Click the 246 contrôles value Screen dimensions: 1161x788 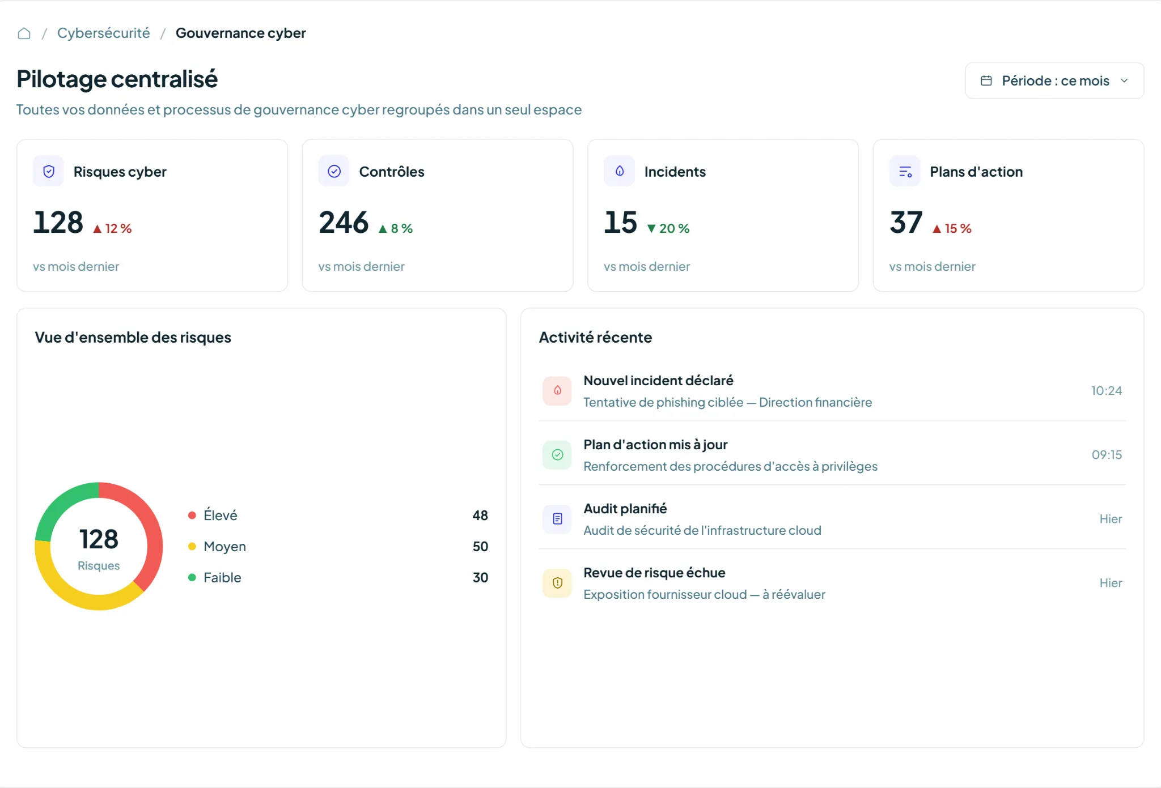click(x=344, y=222)
